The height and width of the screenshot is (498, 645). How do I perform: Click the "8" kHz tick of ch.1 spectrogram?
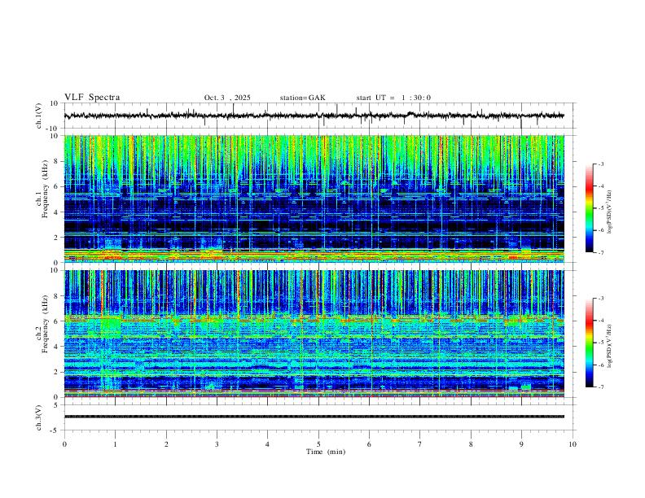[57, 161]
